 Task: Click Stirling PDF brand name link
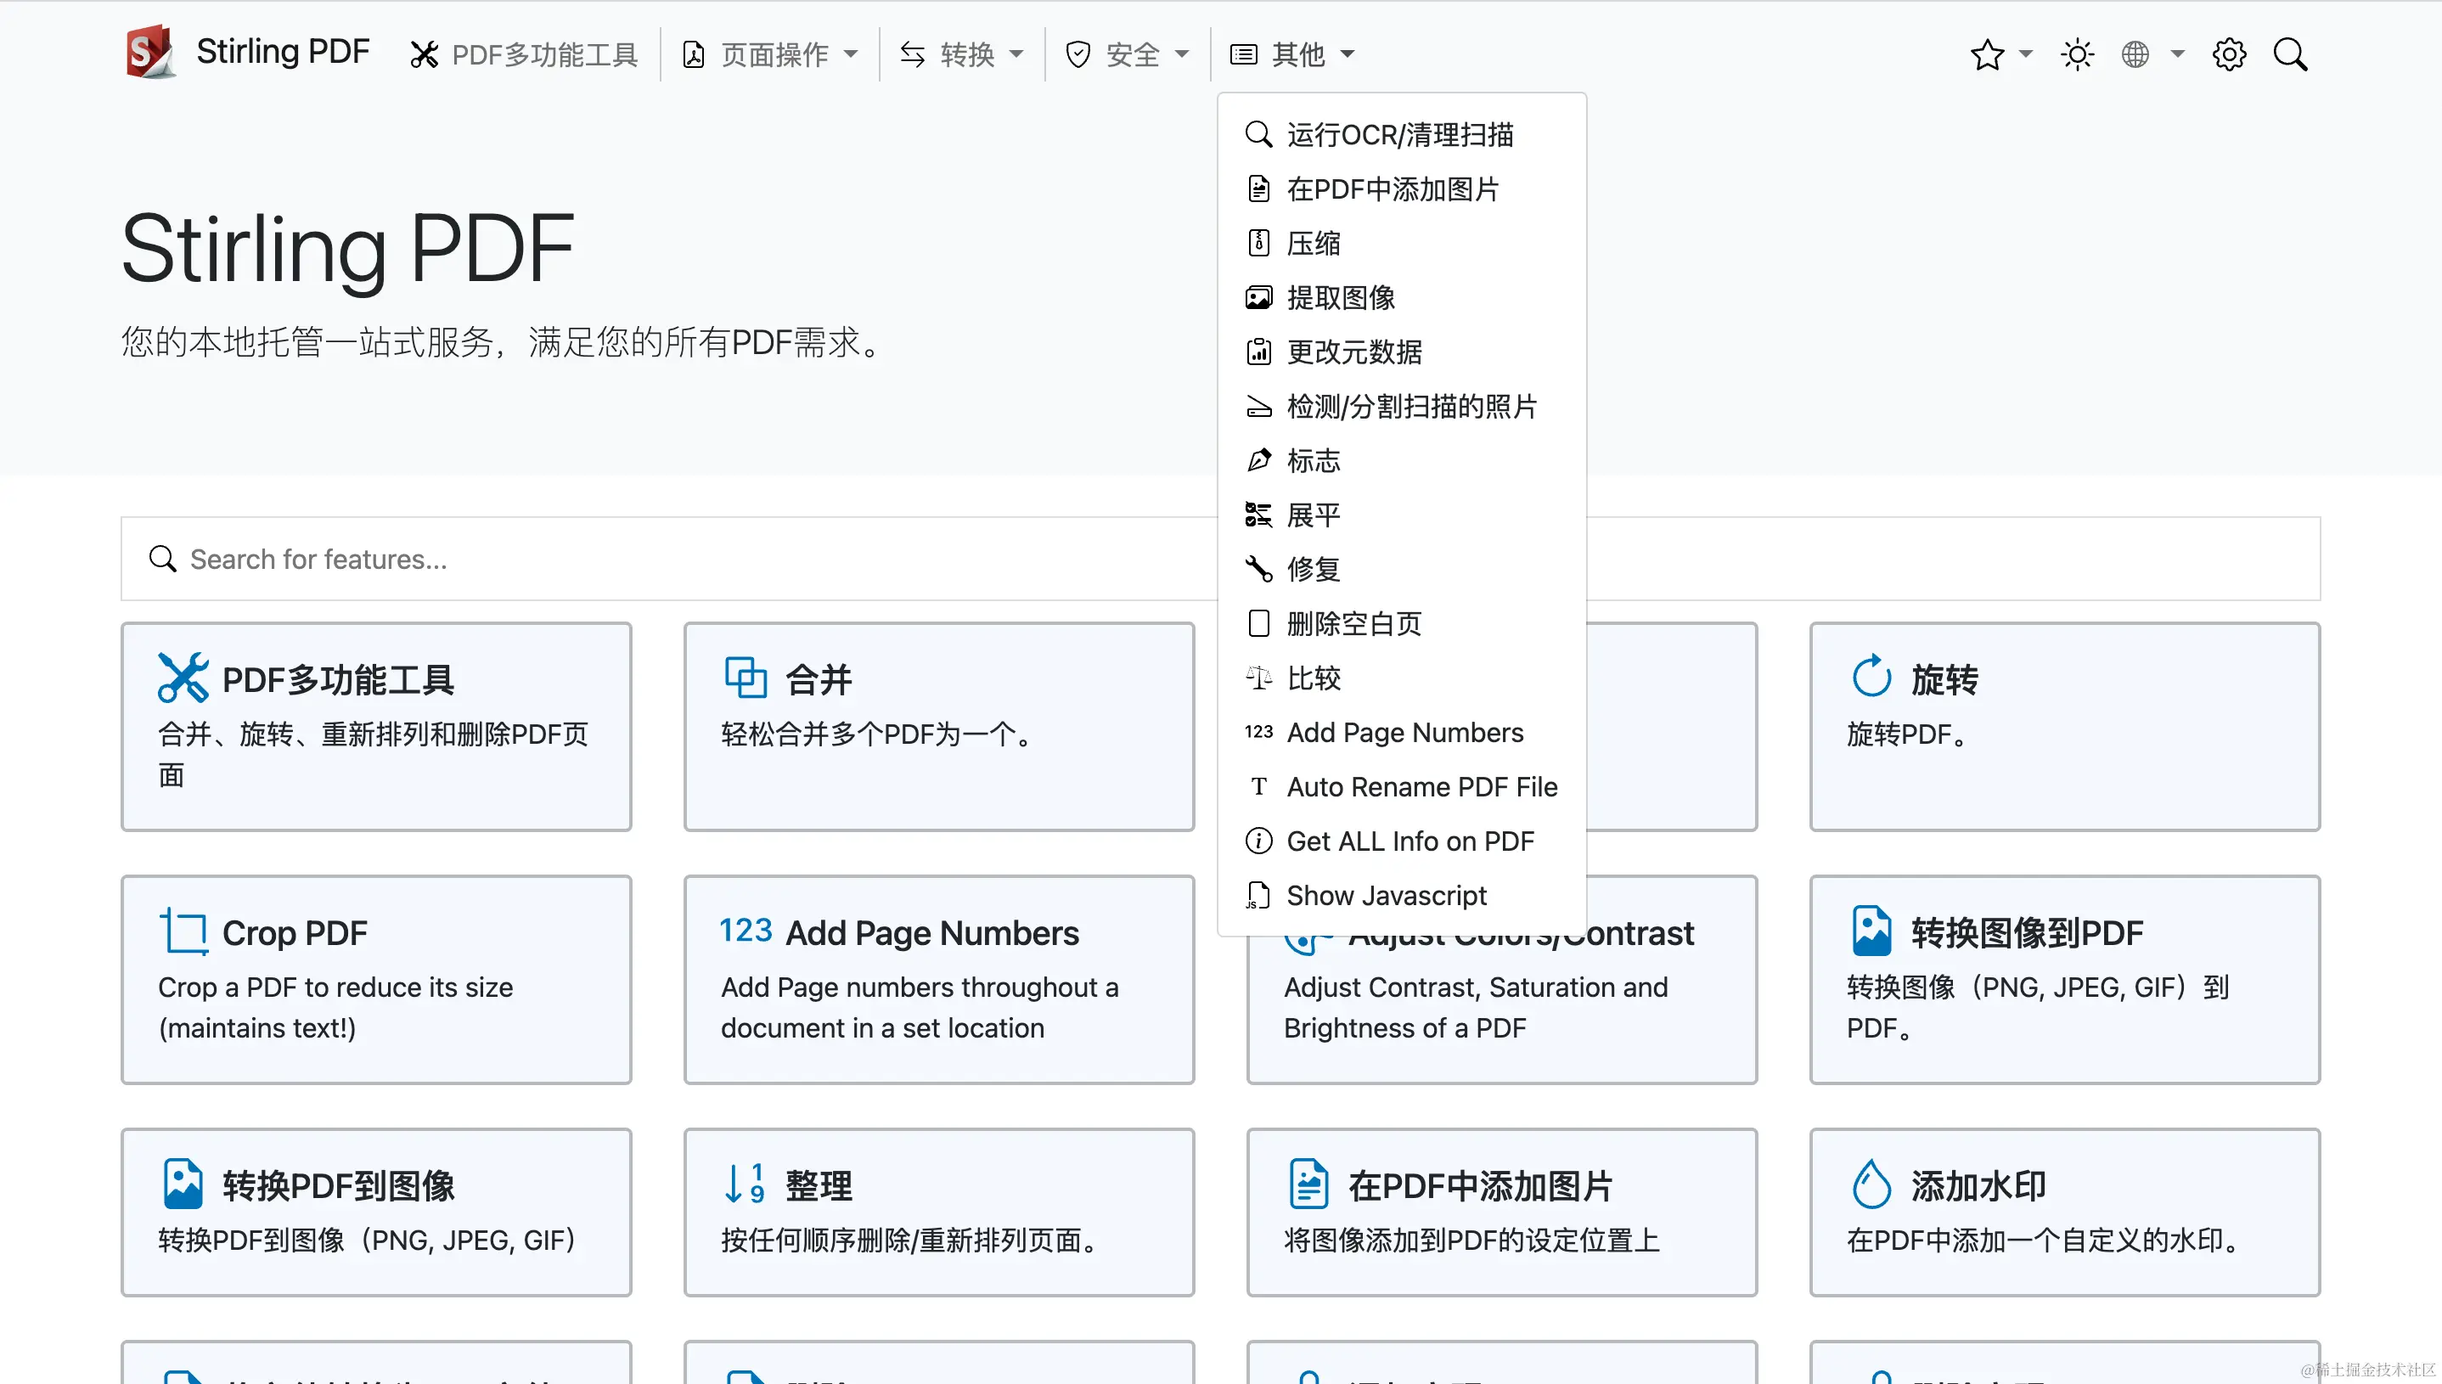[x=282, y=51]
